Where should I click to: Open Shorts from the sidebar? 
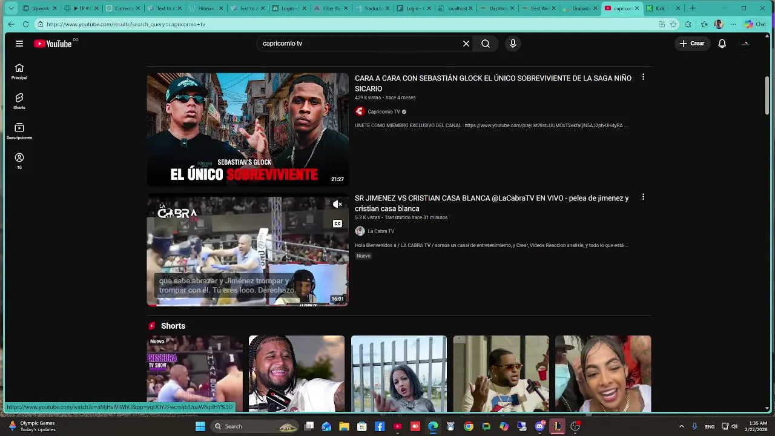tap(19, 101)
